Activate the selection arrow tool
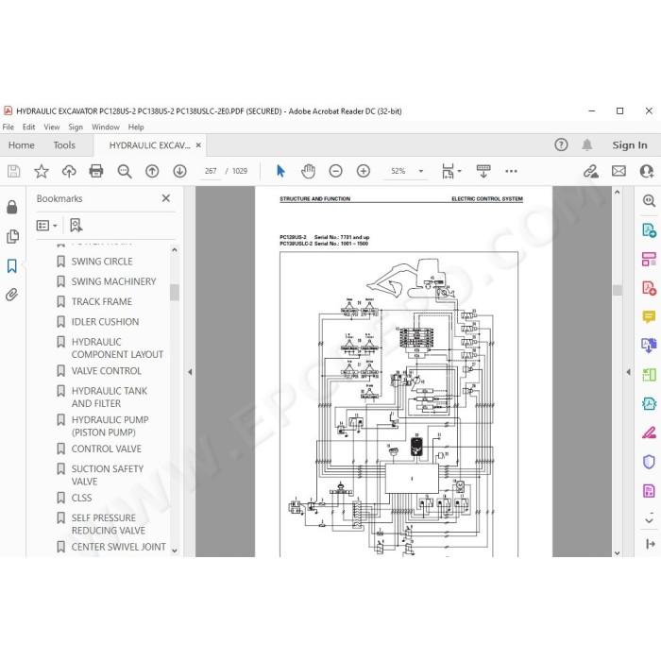This screenshot has width=661, height=661. click(280, 171)
